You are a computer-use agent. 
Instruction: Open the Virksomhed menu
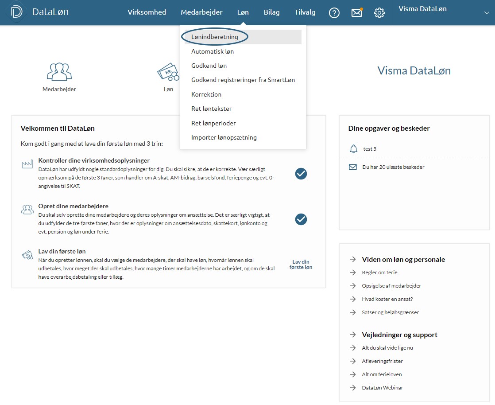[x=147, y=12]
